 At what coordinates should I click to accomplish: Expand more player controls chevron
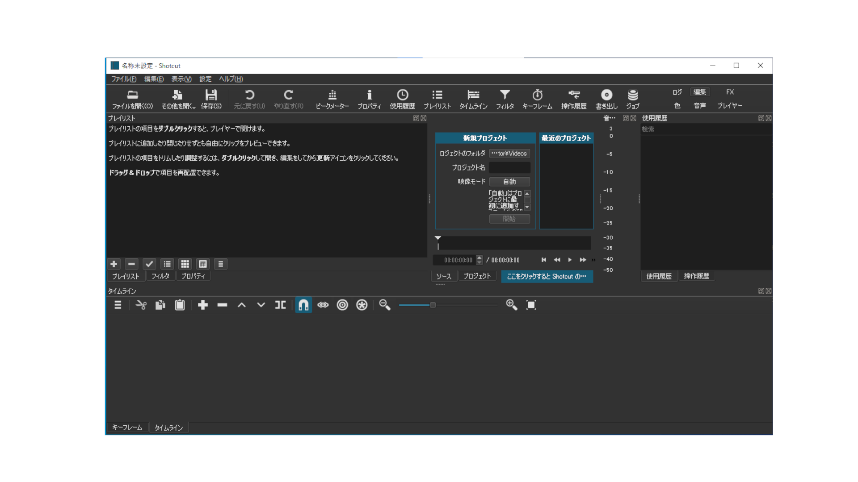click(593, 260)
